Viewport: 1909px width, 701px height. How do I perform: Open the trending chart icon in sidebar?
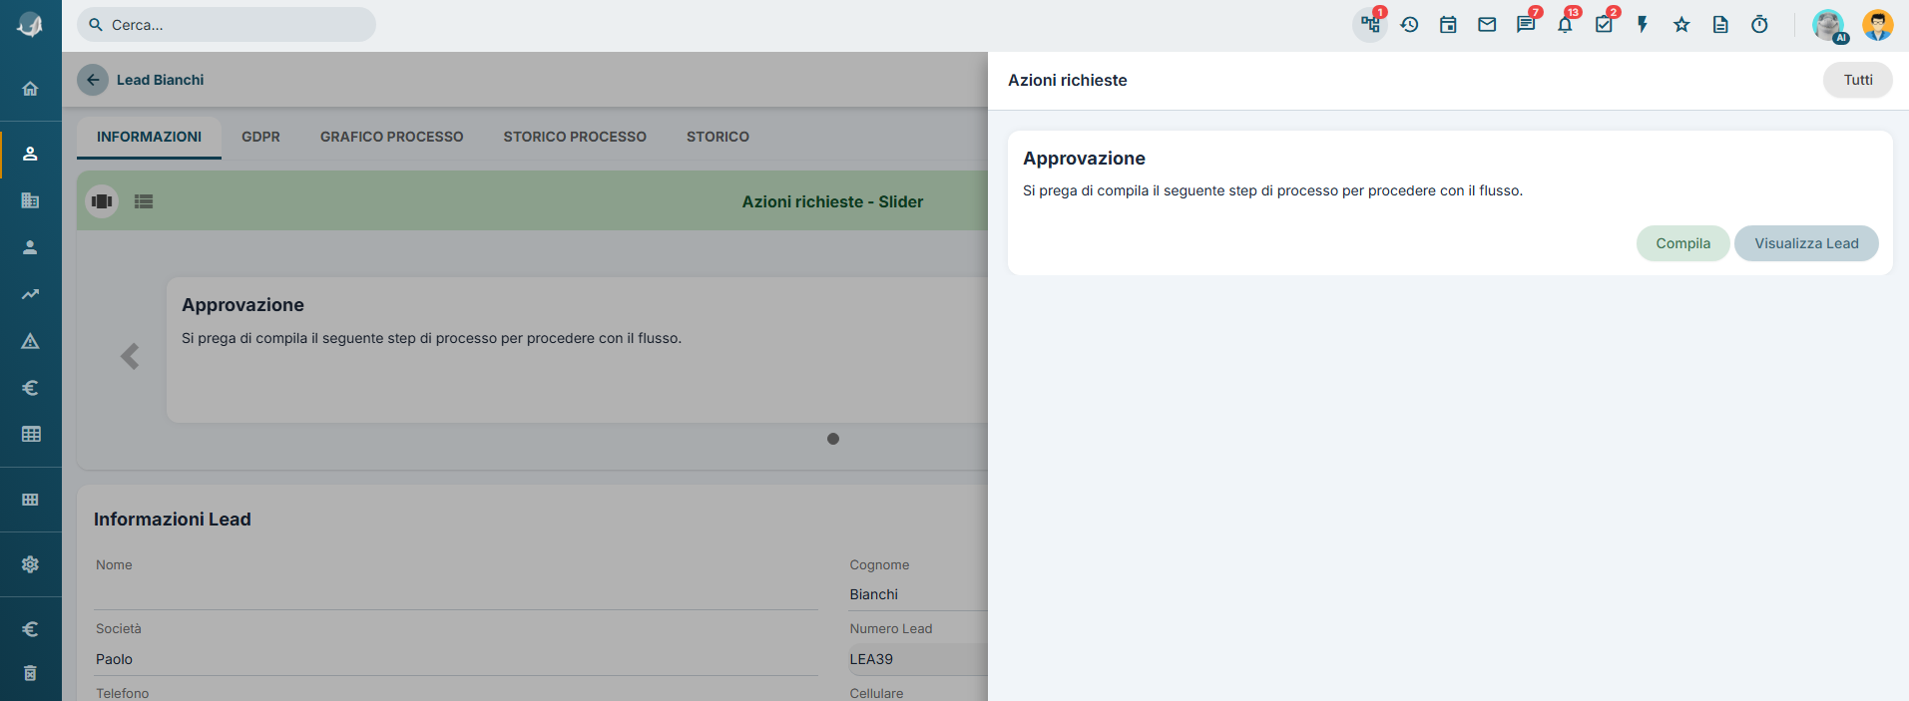(x=30, y=294)
